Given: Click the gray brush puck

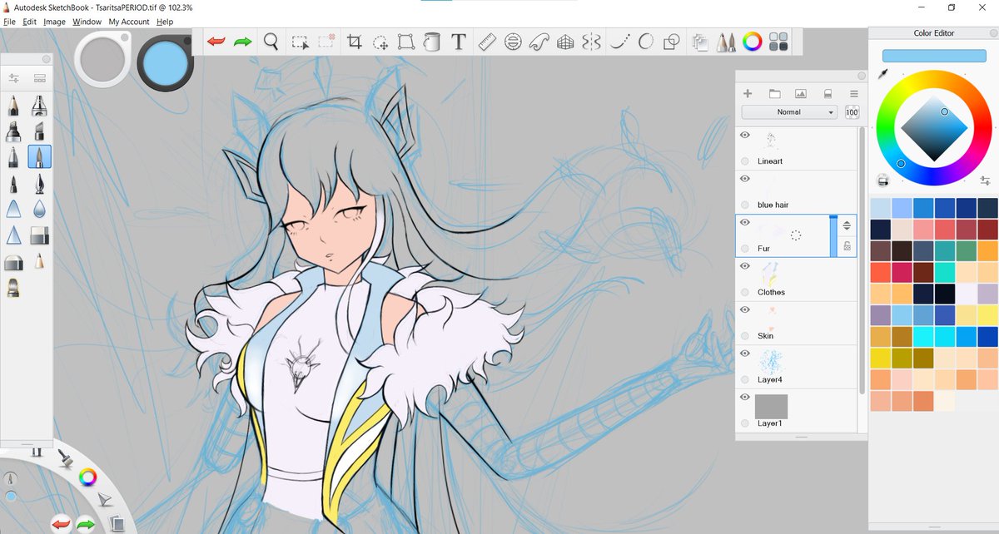Looking at the screenshot, I should point(102,58).
